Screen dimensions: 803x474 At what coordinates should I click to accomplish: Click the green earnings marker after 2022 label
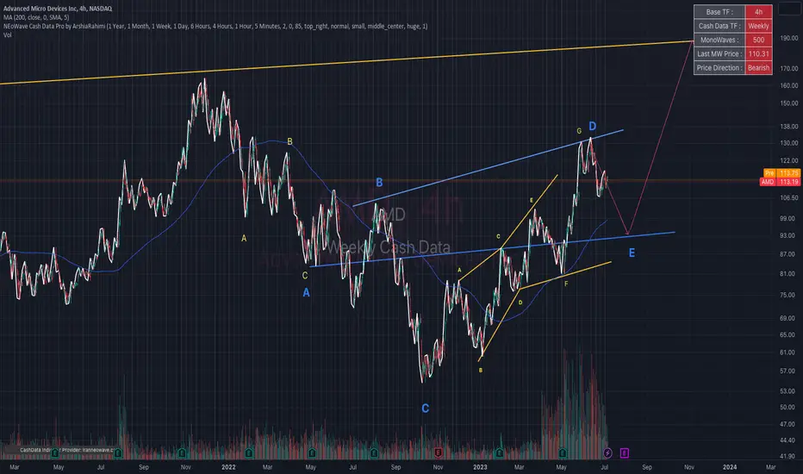click(x=249, y=453)
